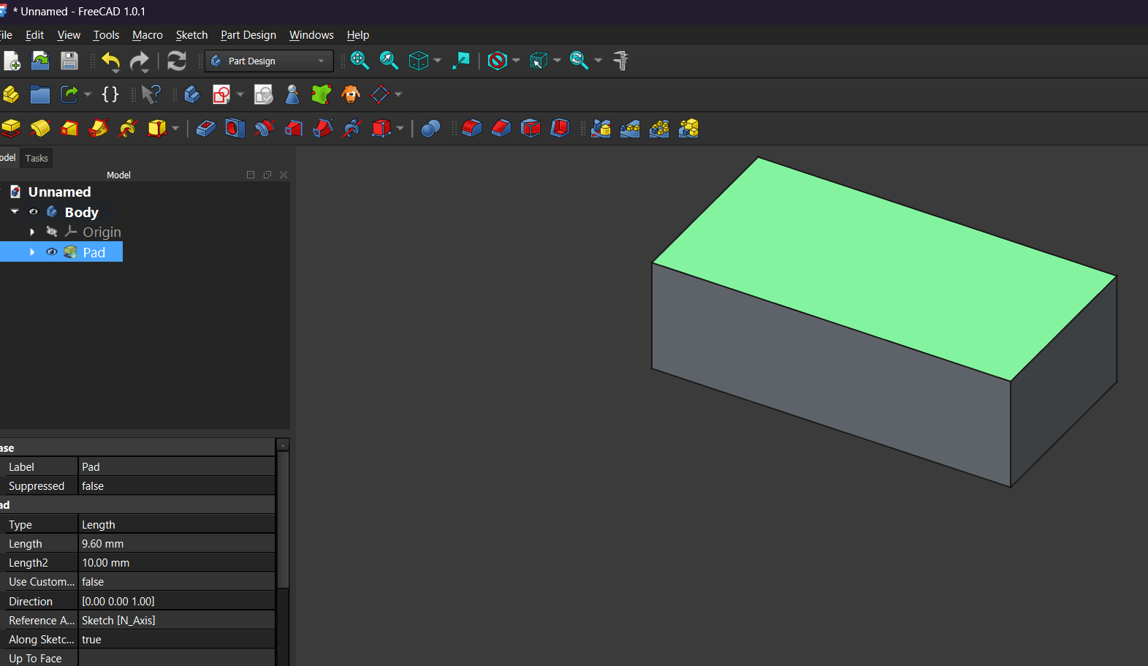Expand the Pad tree node
This screenshot has width=1148, height=666.
click(32, 252)
